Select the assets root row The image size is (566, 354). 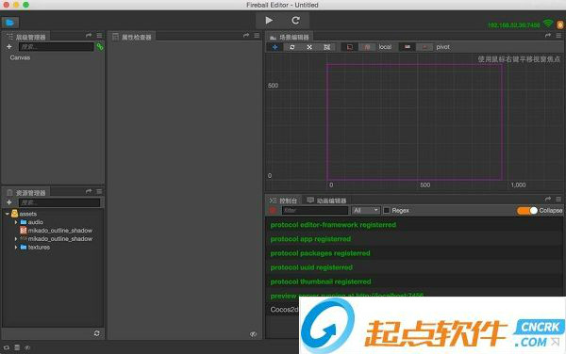click(x=53, y=214)
